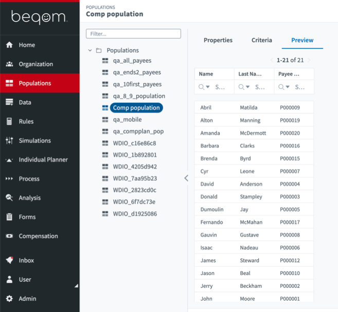Select the qa_mobile population

pyautogui.click(x=127, y=120)
